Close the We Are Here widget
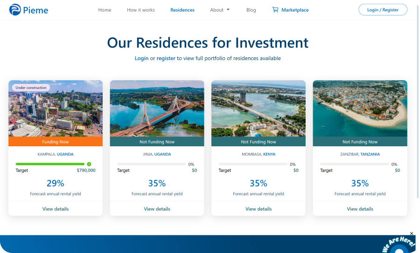420x253 pixels. pos(412,233)
